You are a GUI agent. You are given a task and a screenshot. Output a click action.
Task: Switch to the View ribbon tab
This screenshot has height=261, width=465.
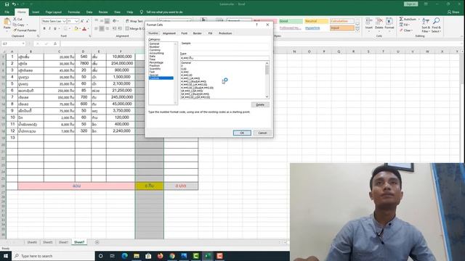(x=117, y=12)
